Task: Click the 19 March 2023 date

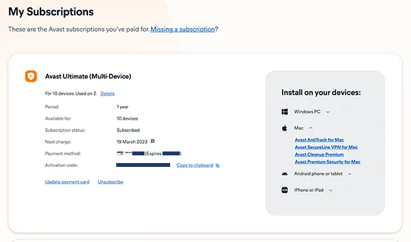Action: [132, 142]
